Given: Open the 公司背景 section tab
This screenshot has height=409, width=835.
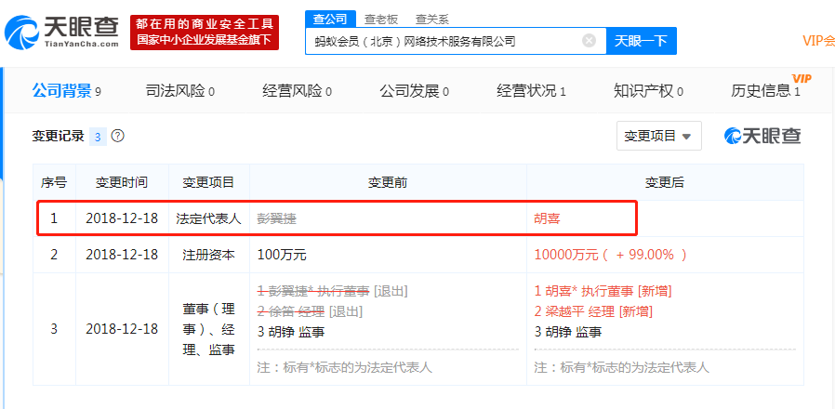Looking at the screenshot, I should tap(65, 90).
